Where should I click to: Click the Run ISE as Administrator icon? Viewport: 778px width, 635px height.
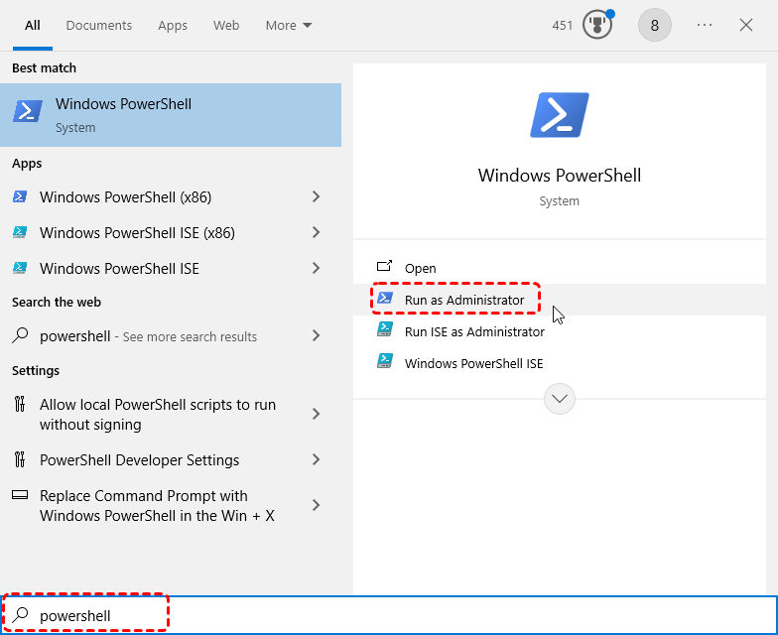click(385, 331)
